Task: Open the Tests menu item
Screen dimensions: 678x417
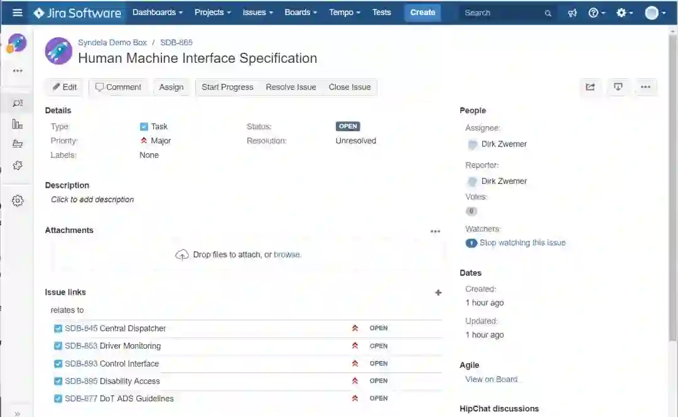Action: pos(382,13)
